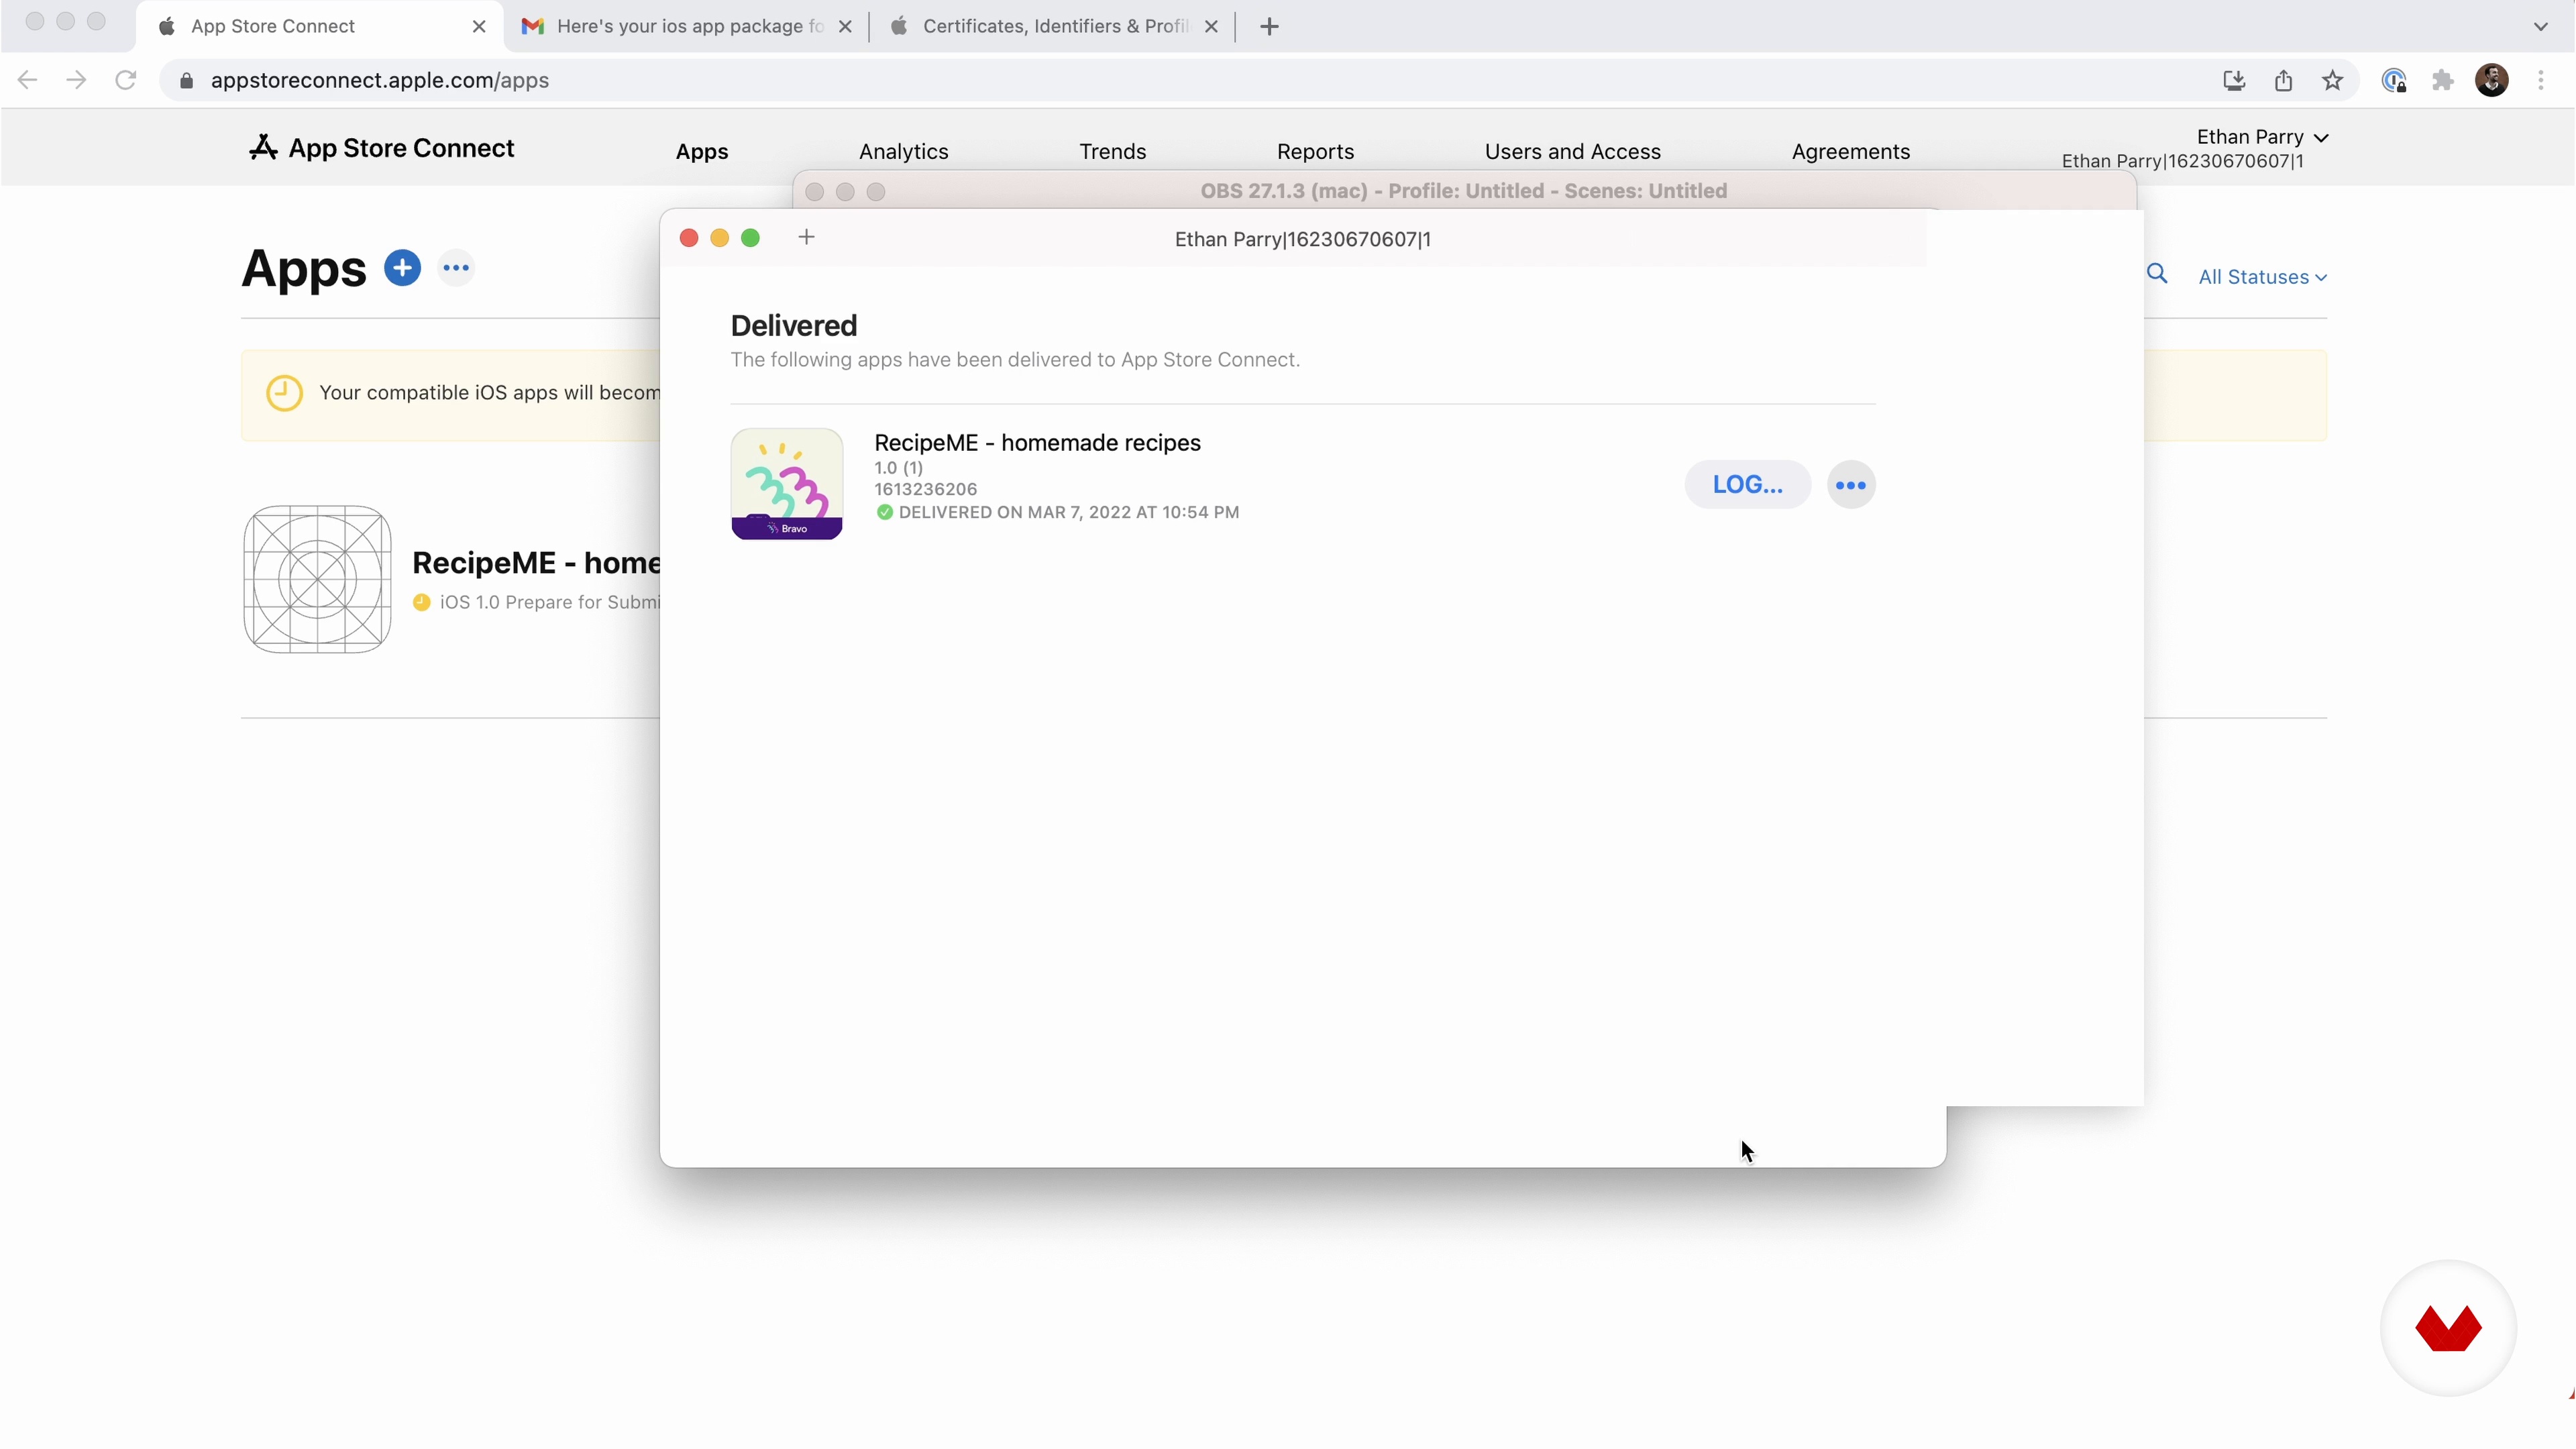2576x1449 pixels.
Task: Open Agreements section
Action: [1850, 151]
